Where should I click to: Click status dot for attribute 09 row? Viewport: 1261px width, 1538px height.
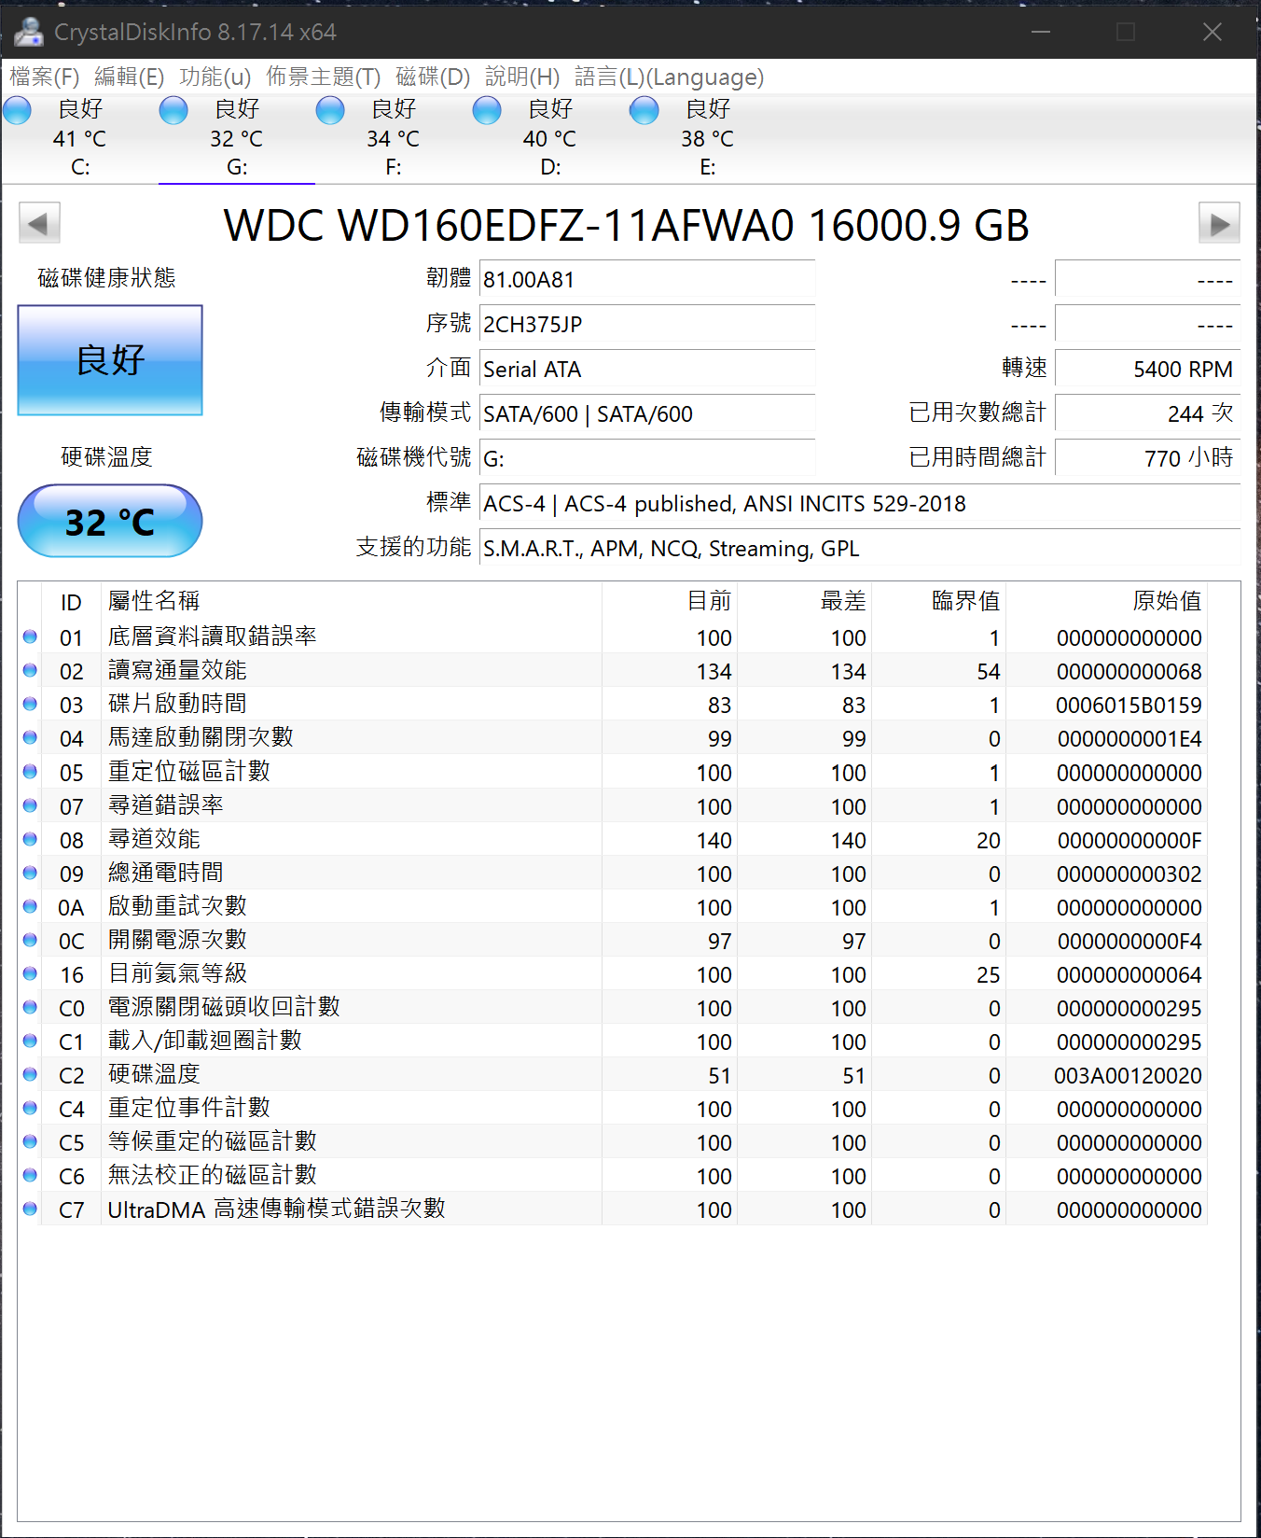[30, 873]
